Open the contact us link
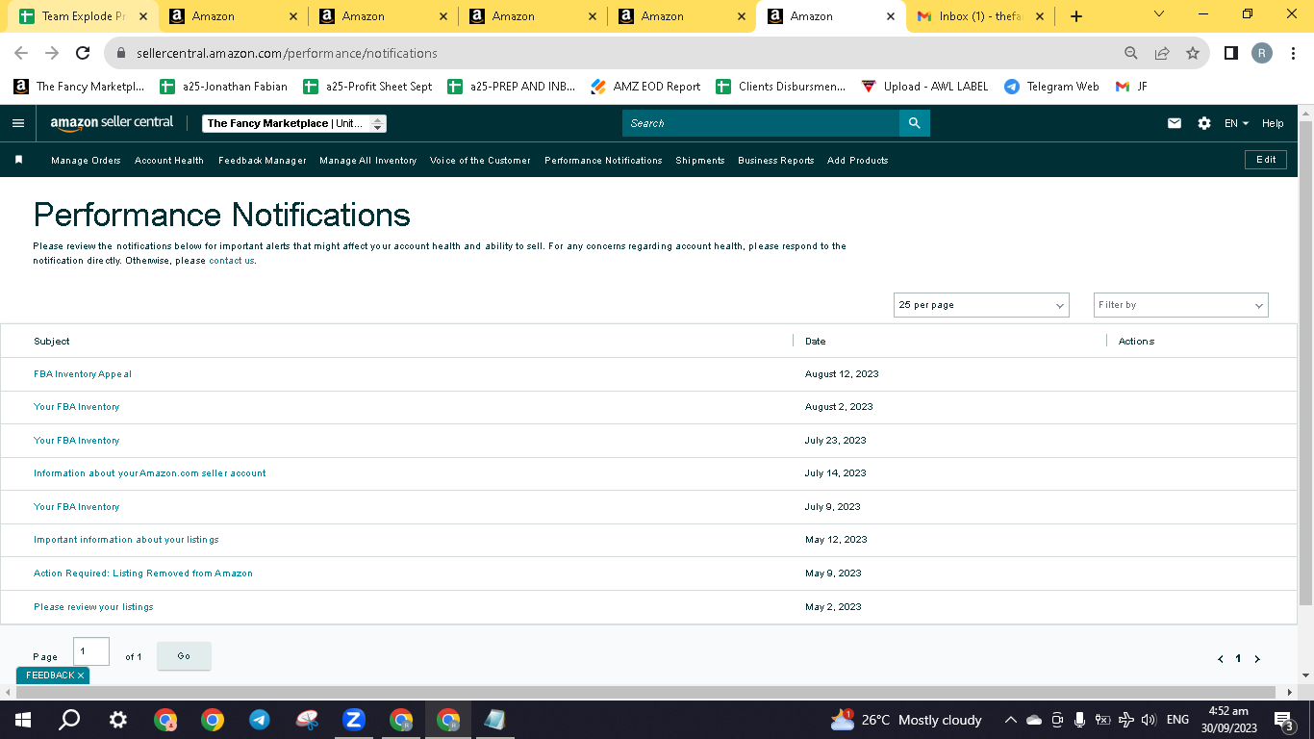This screenshot has height=739, width=1314. [232, 261]
